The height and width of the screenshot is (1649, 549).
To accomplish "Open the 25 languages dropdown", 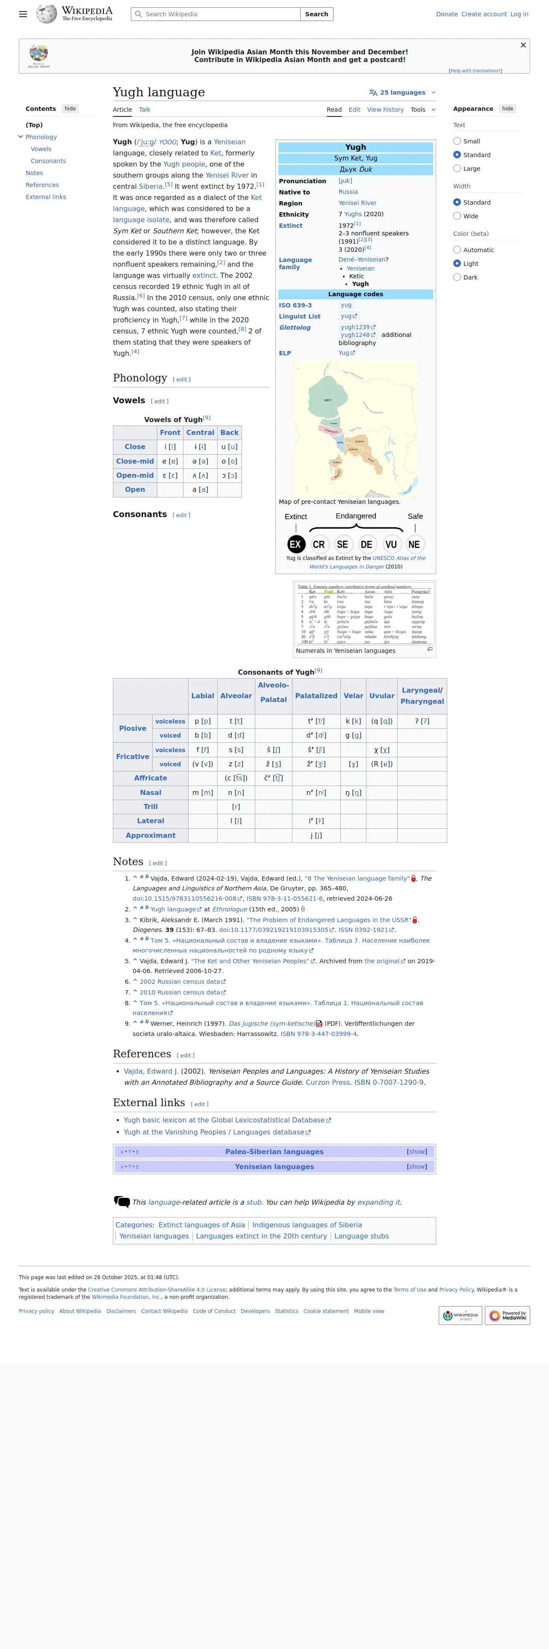I will click(402, 93).
